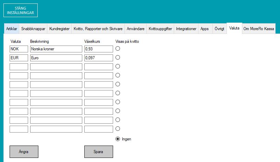This screenshot has width=280, height=162.
Task: Switch to the Artiklar tab
Action: [12, 29]
